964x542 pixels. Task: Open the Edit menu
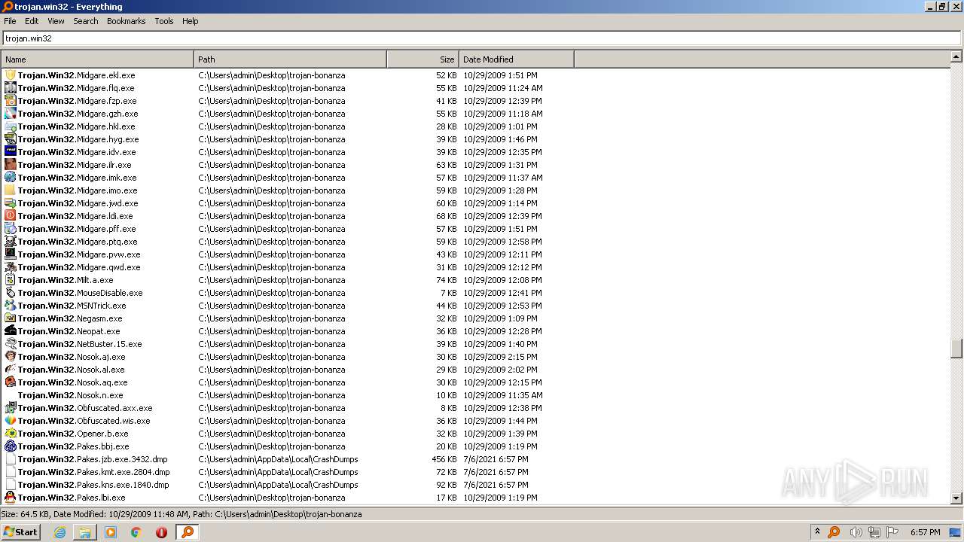coord(32,21)
